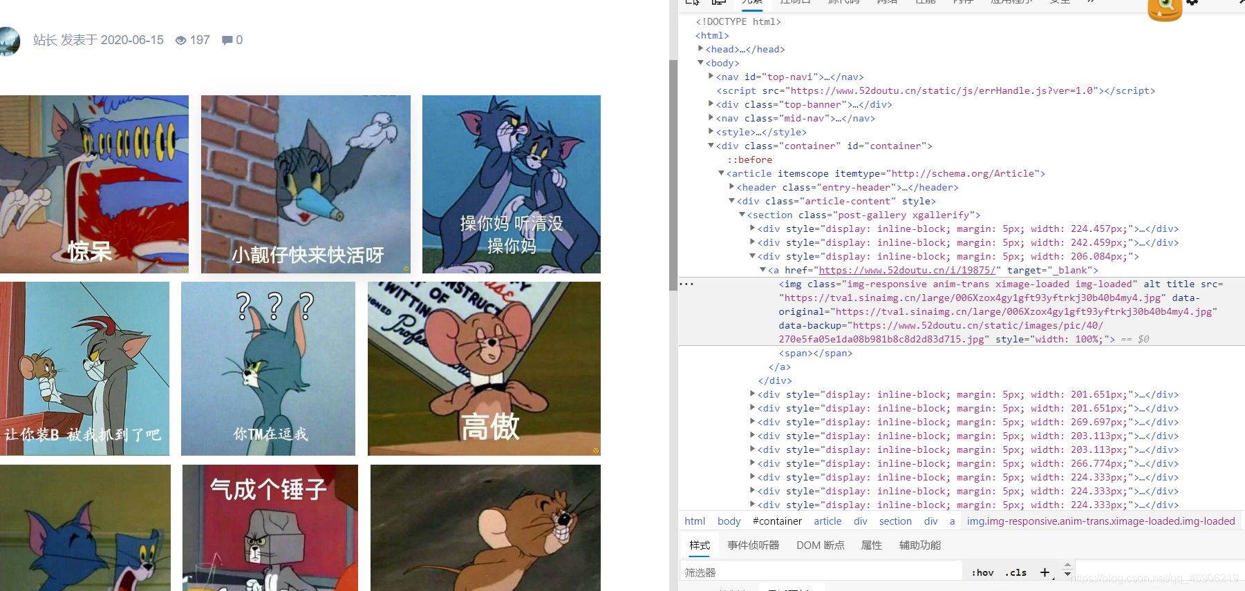Select article in the breadcrumb bar

point(827,521)
